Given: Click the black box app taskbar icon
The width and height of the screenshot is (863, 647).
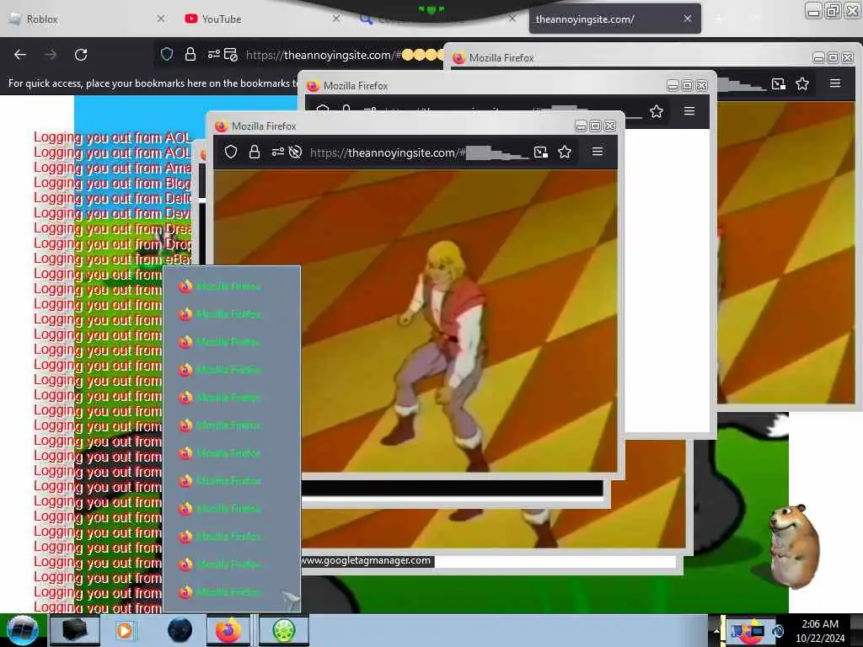Looking at the screenshot, I should [74, 630].
